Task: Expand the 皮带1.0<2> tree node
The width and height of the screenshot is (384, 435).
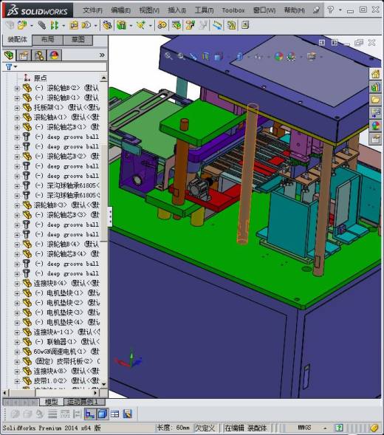Action: [17, 381]
